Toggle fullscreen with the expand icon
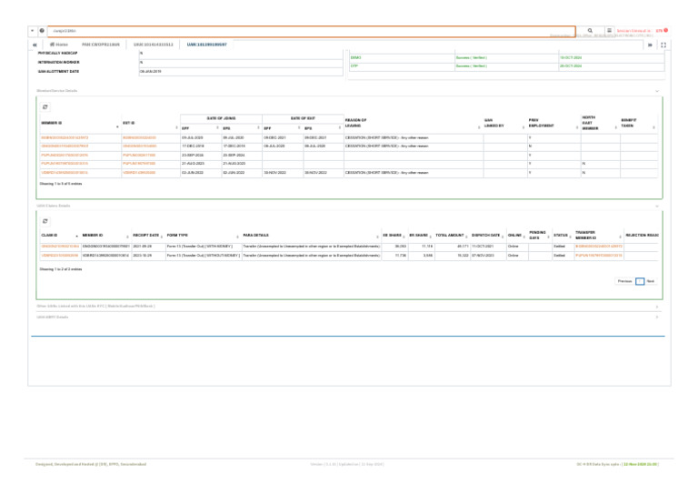The image size is (698, 494). (x=663, y=45)
